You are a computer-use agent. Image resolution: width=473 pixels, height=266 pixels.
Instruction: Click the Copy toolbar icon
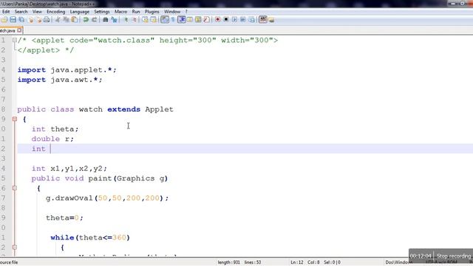point(66,20)
